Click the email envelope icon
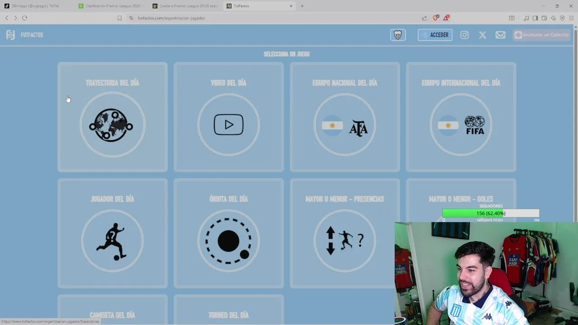Image resolution: width=578 pixels, height=325 pixels. point(500,35)
